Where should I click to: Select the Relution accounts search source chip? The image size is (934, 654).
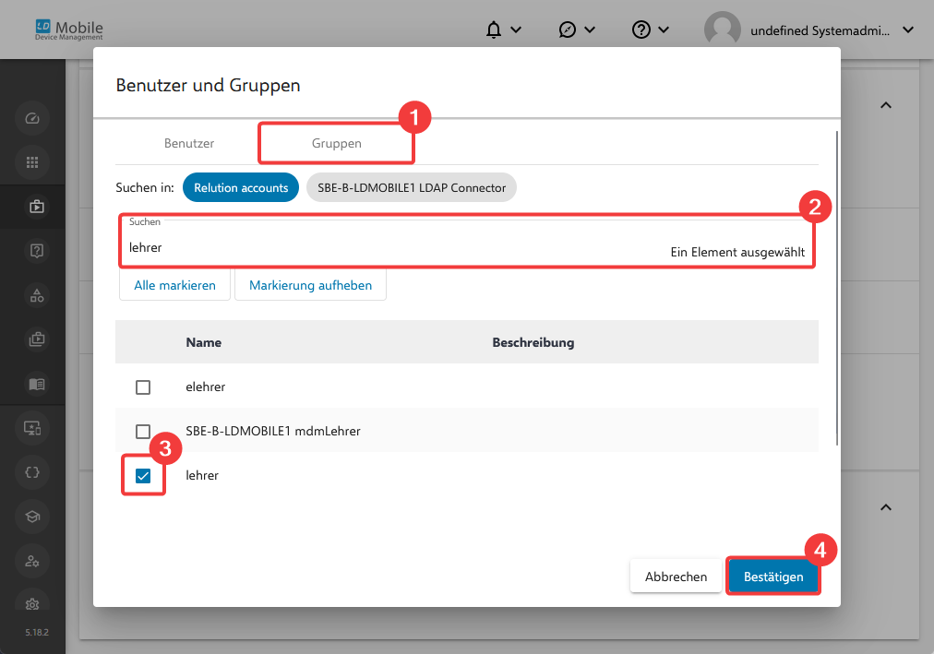241,187
